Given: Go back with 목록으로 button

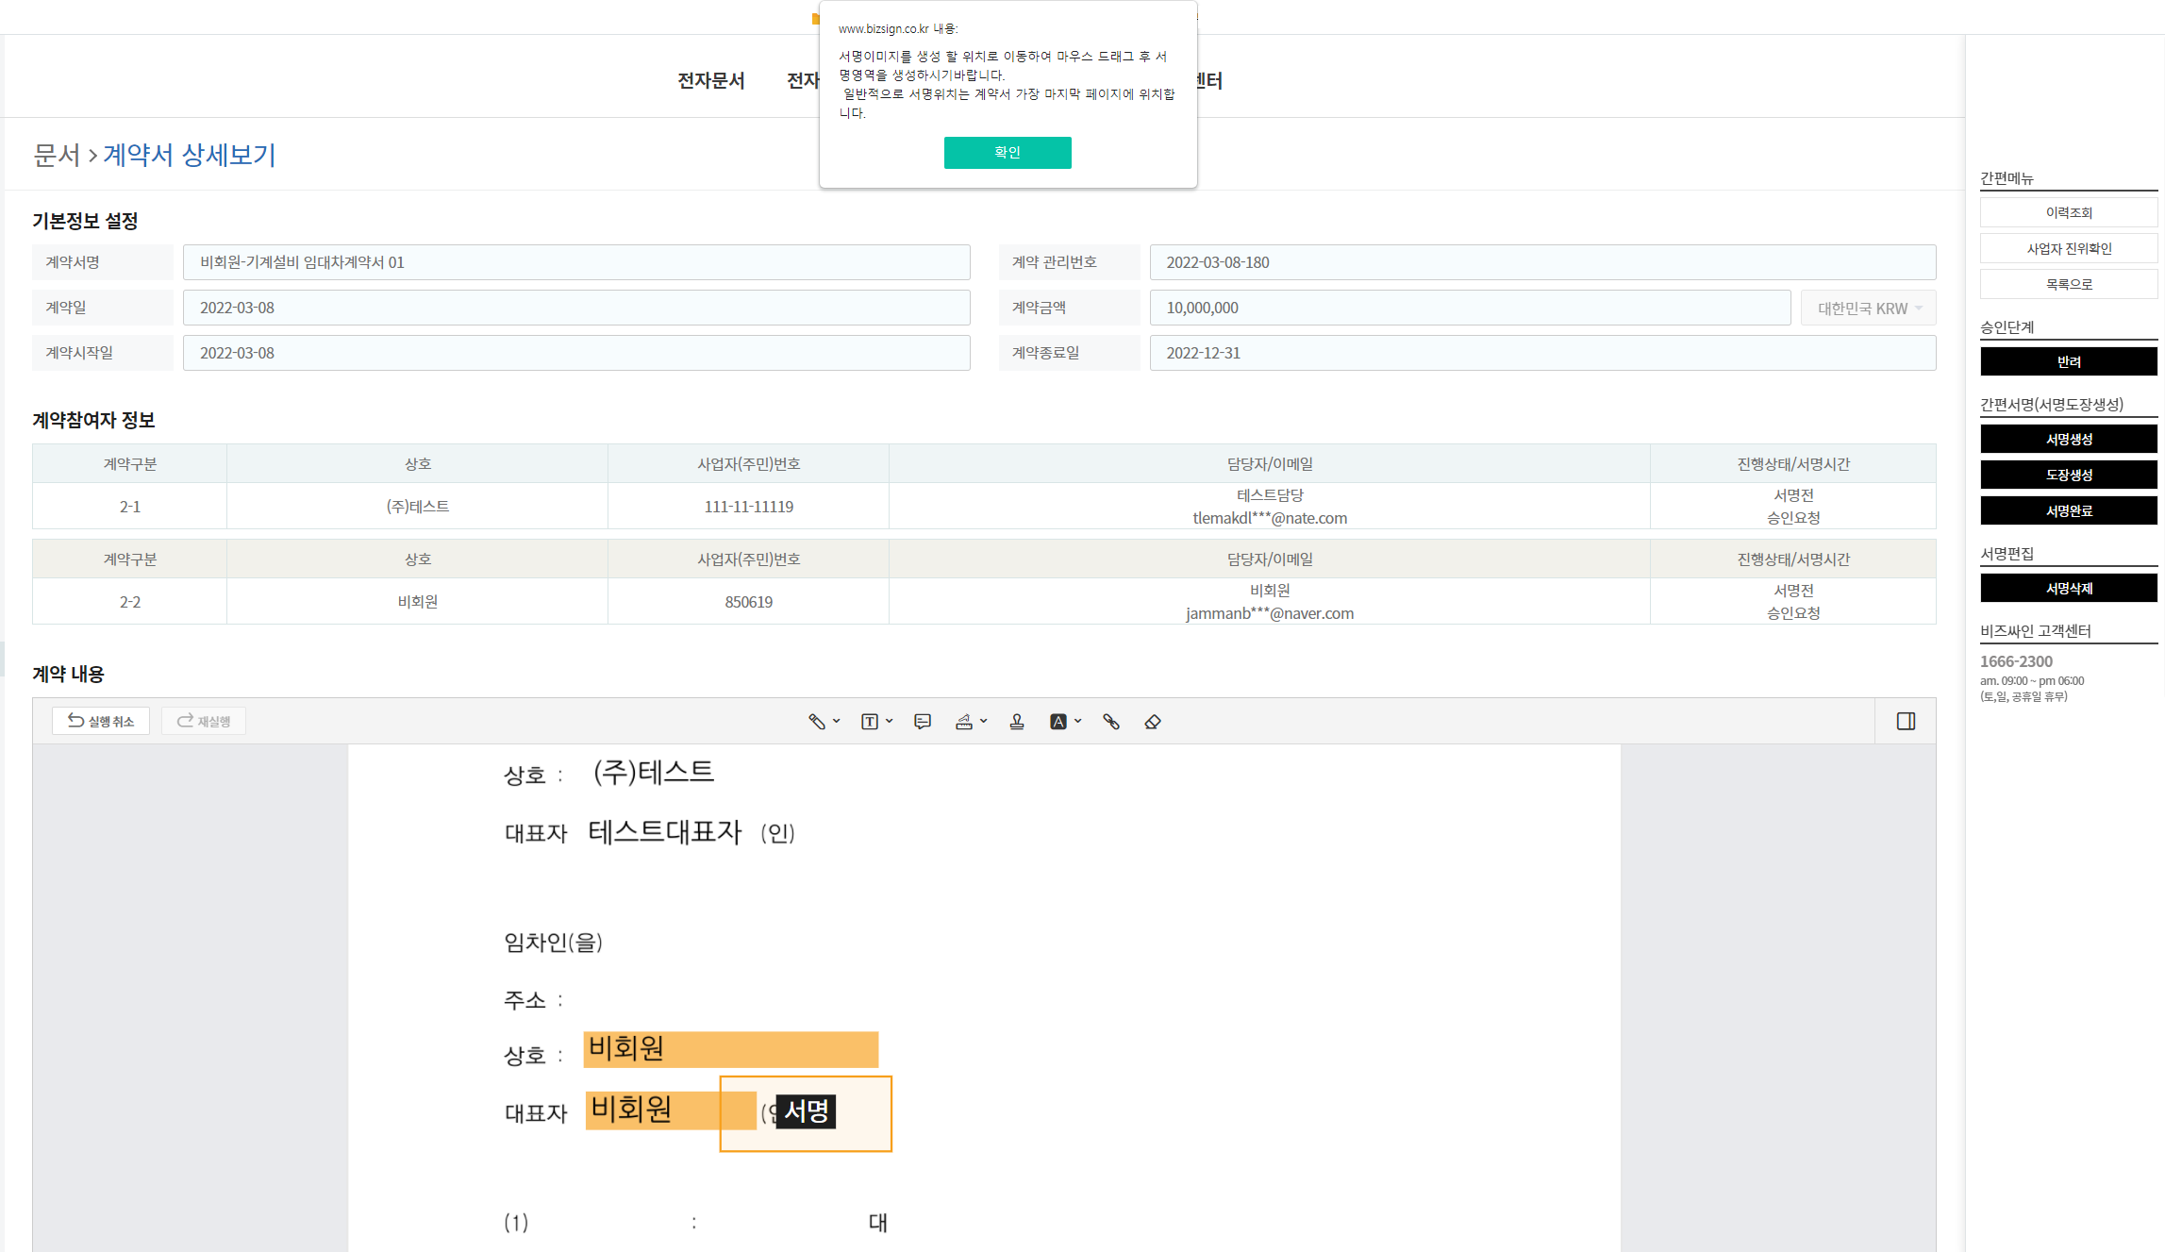Looking at the screenshot, I should coord(2068,285).
